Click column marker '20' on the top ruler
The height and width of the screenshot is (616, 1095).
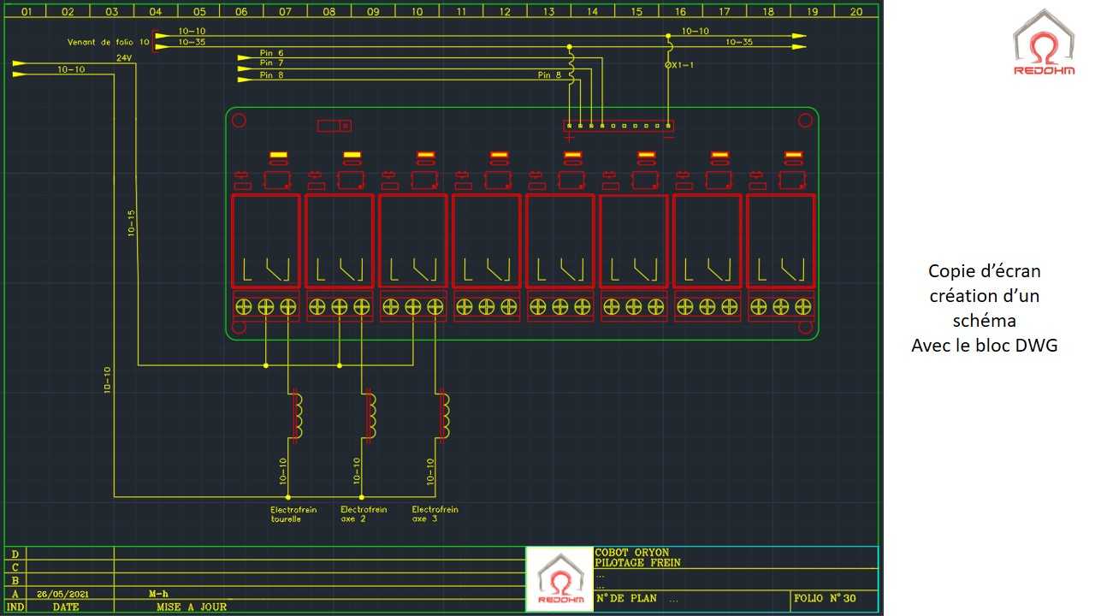pyautogui.click(x=855, y=12)
